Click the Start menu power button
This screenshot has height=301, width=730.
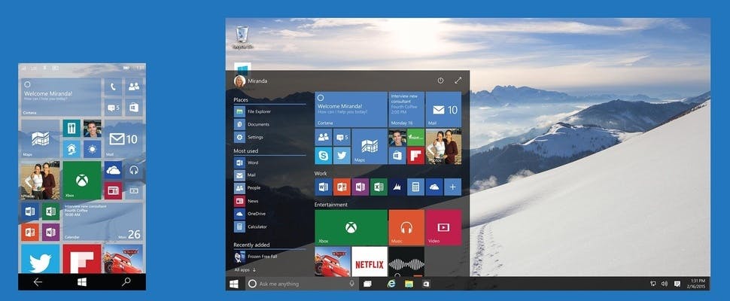pos(440,81)
